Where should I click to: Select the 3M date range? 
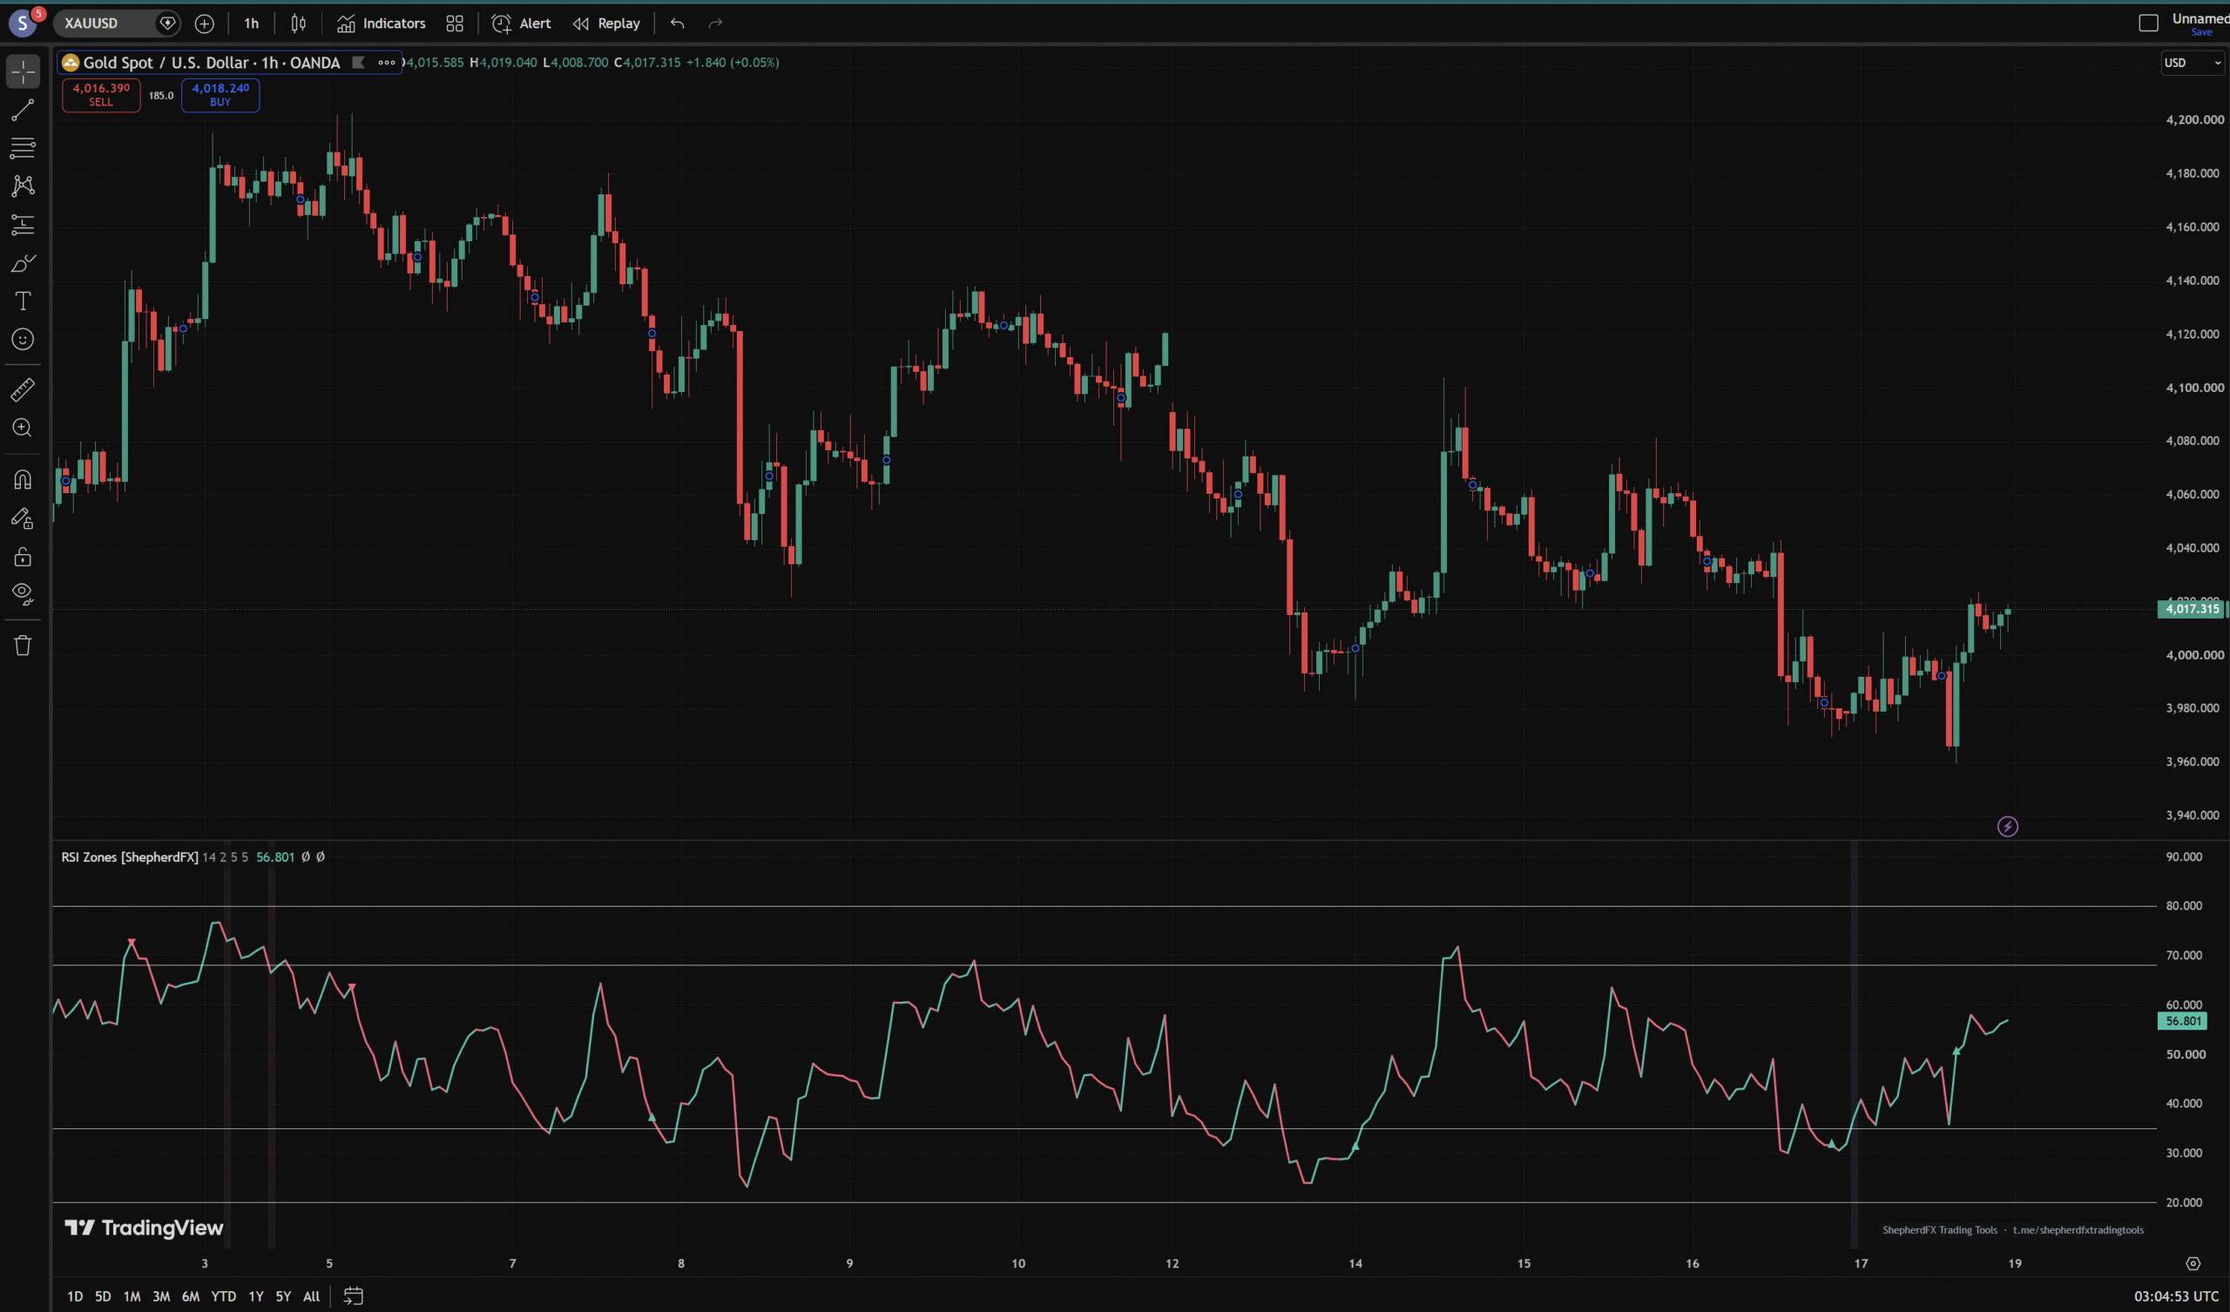pyautogui.click(x=161, y=1296)
